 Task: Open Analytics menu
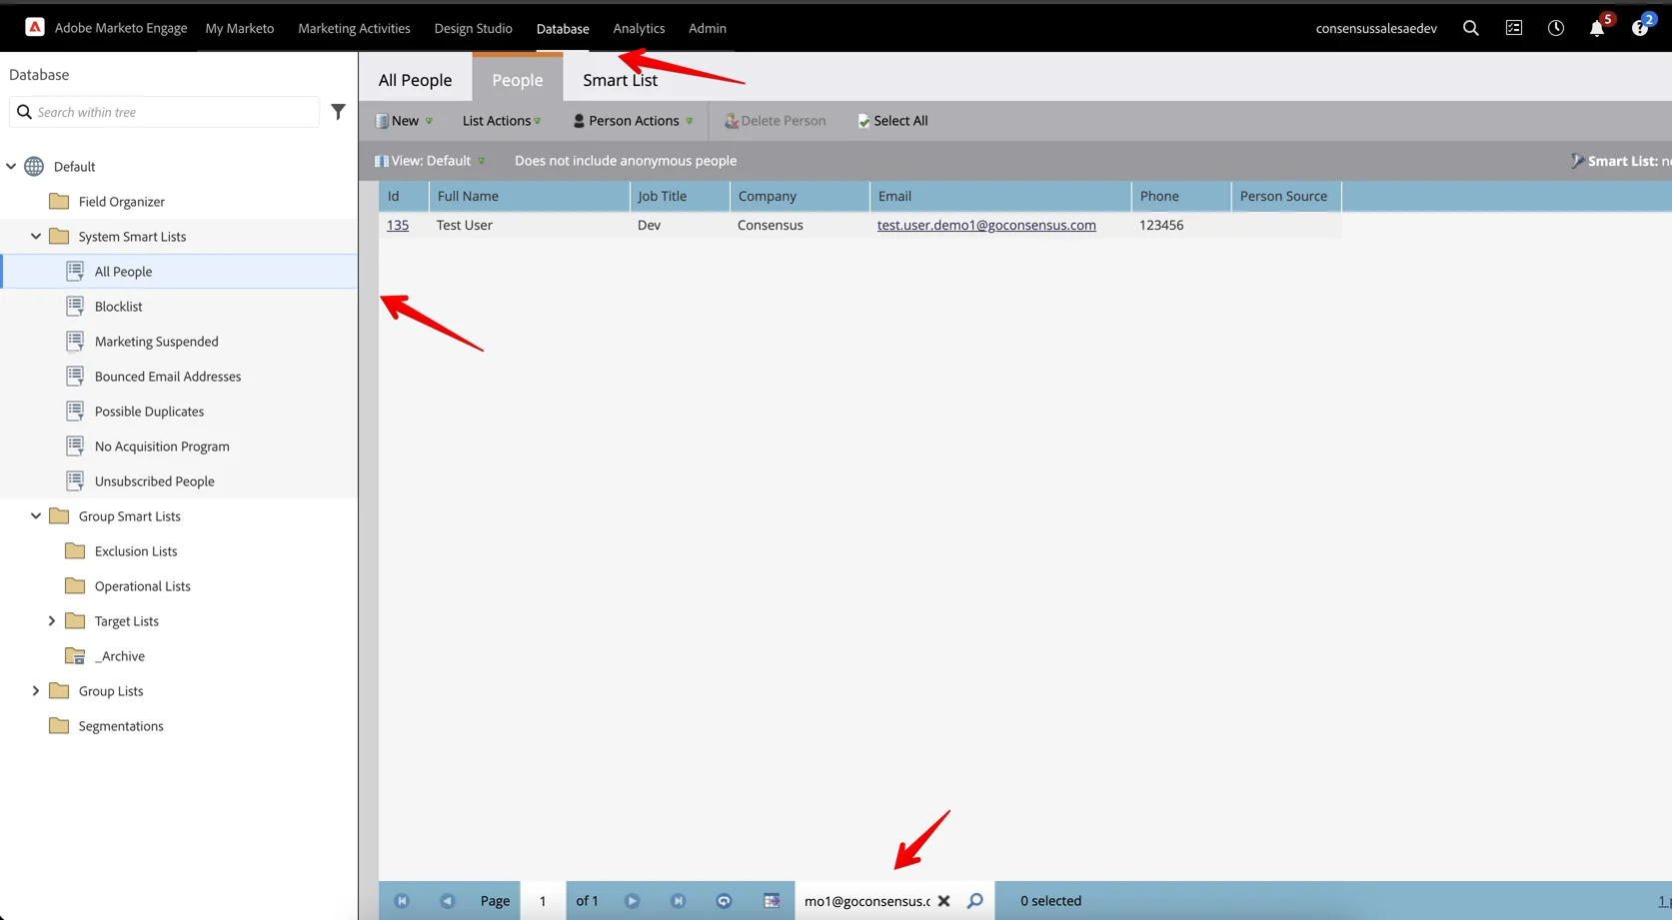639,28
